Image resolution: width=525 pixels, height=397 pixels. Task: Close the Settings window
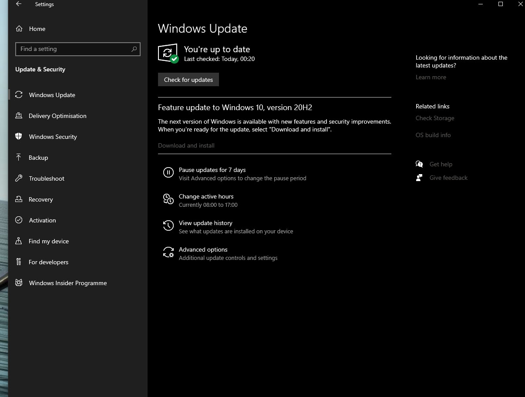click(520, 4)
